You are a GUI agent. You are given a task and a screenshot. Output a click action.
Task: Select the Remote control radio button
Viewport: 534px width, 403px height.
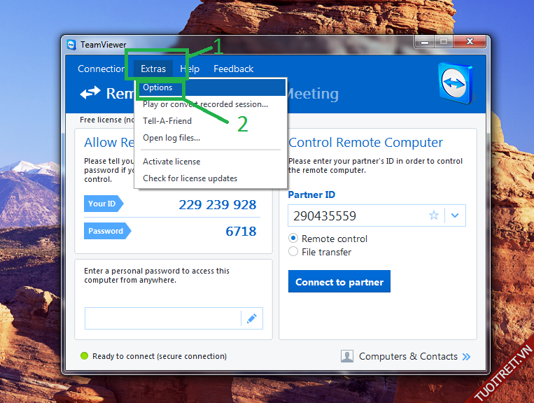(x=293, y=239)
